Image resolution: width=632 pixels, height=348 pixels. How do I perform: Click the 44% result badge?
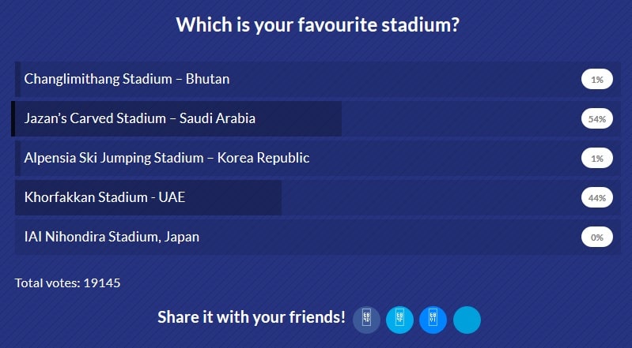click(596, 198)
